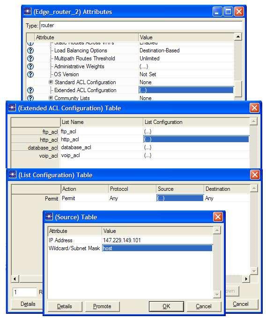Expand the Community Lists node
This screenshot has height=318, width=266.
coord(51,98)
